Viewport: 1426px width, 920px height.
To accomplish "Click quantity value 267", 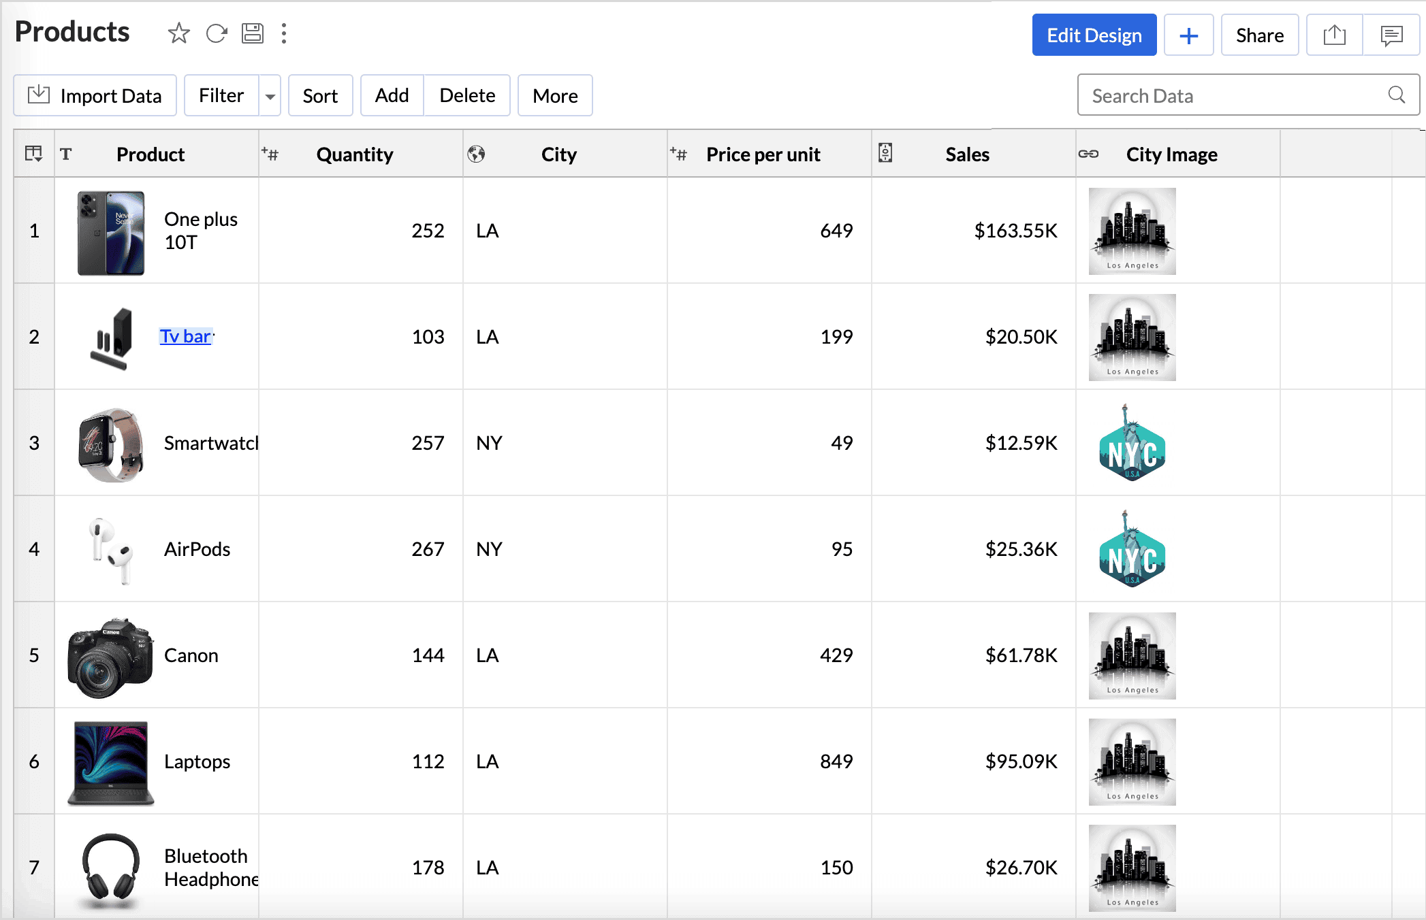I will (x=428, y=549).
